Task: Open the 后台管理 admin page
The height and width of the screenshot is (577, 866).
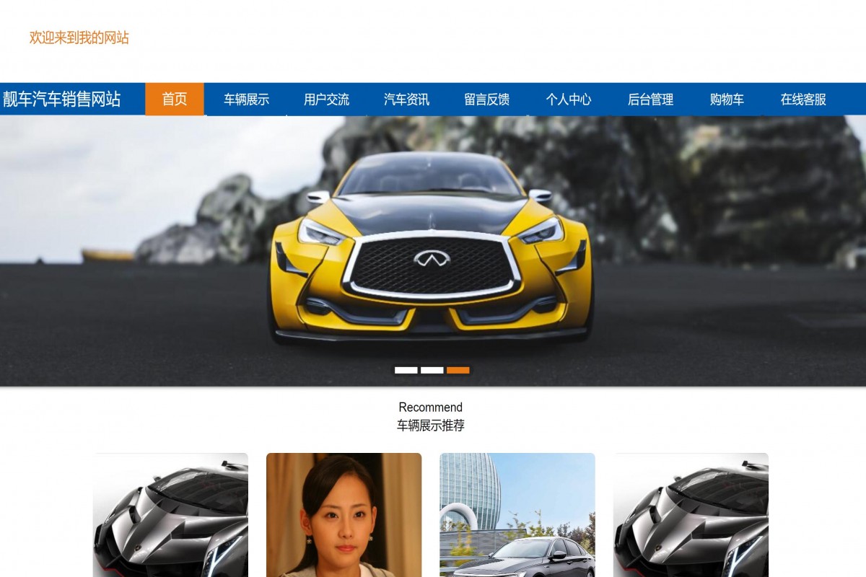Action: click(650, 100)
